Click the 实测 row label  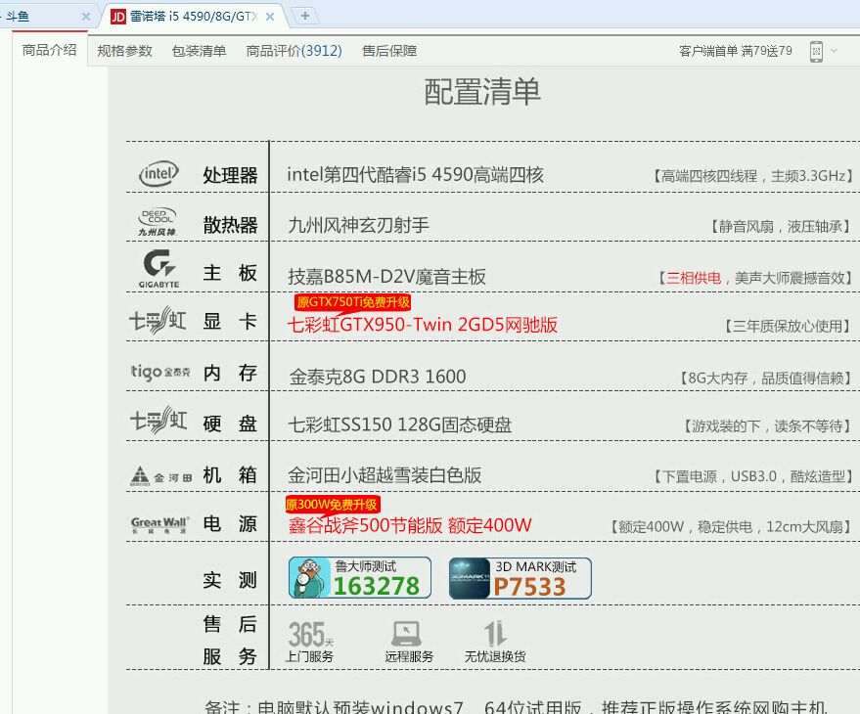click(230, 580)
